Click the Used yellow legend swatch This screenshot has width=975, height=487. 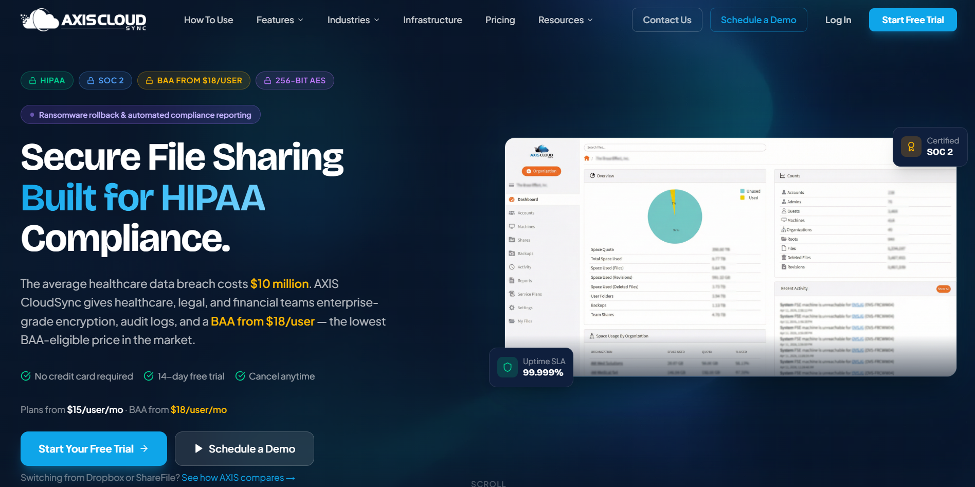742,197
